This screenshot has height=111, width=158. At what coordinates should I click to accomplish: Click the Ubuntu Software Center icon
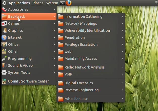point(4,81)
